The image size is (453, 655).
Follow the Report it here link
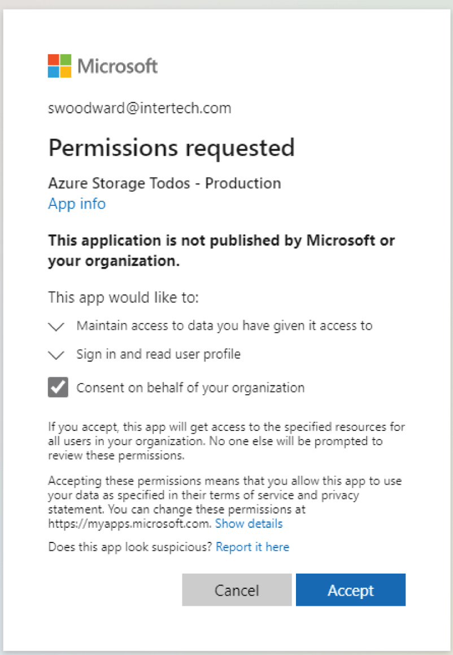tap(252, 547)
